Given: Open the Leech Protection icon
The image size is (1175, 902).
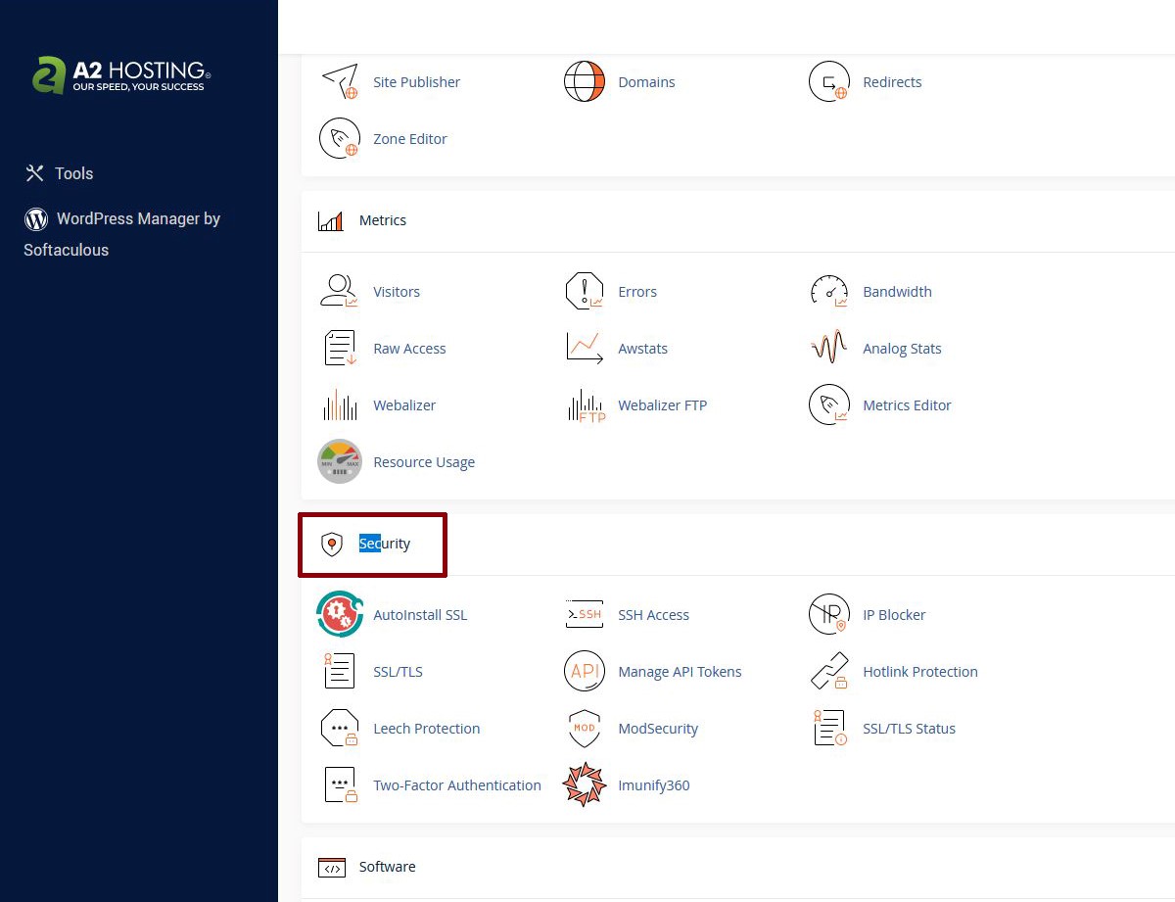Looking at the screenshot, I should 340,729.
